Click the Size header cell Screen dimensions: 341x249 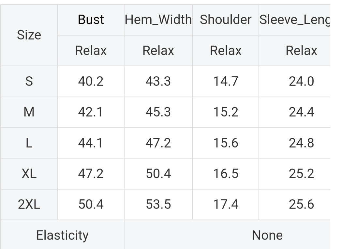pyautogui.click(x=29, y=35)
